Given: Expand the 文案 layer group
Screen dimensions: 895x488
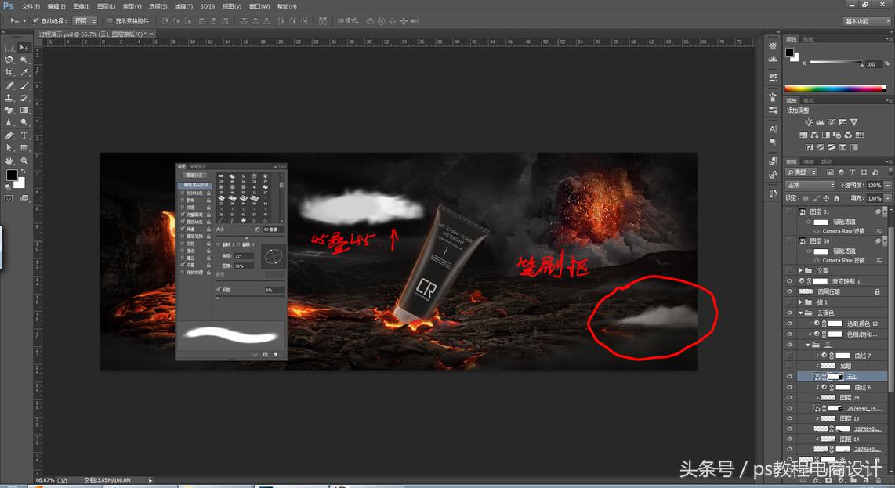Looking at the screenshot, I should tap(801, 270).
